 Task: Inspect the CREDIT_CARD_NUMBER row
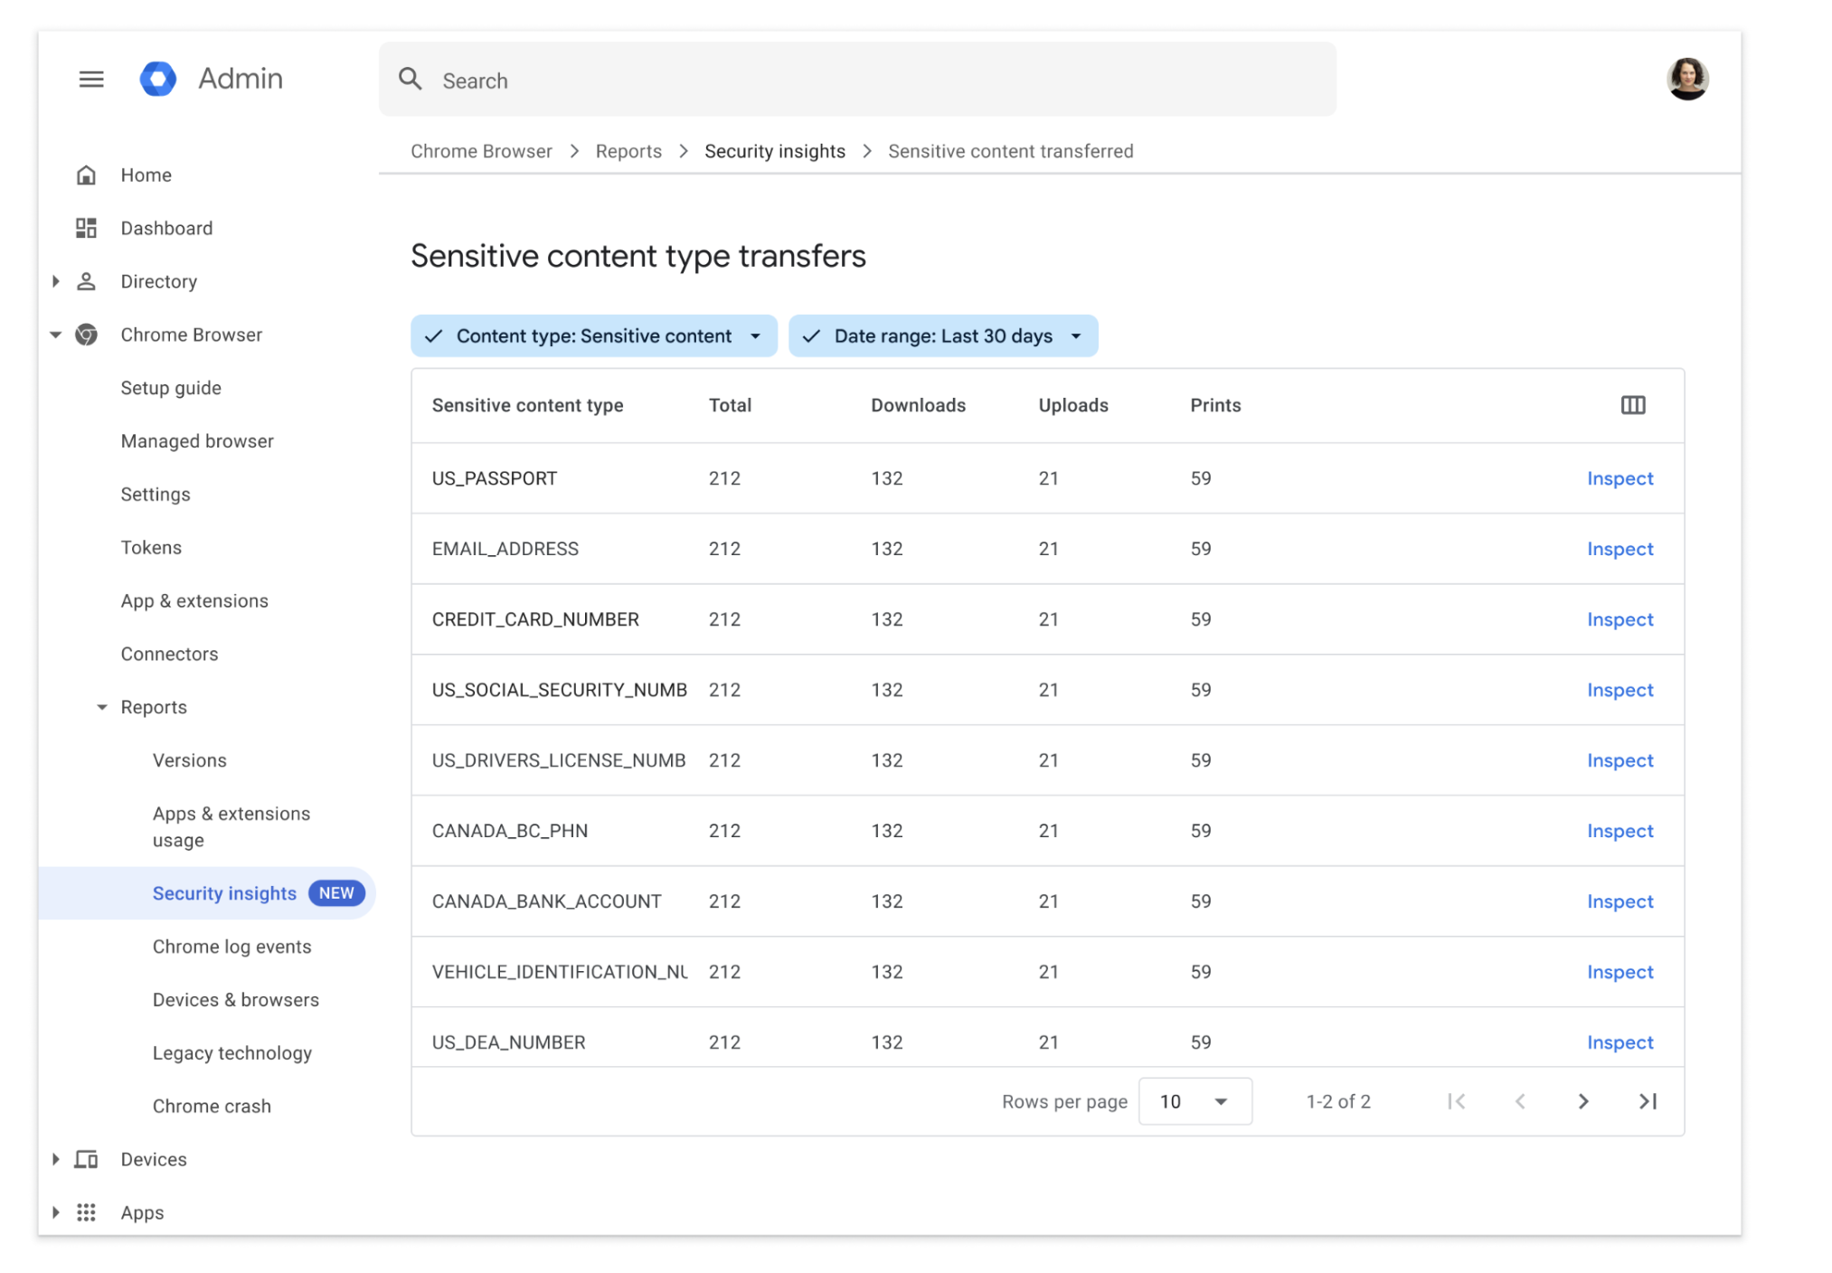point(1620,619)
